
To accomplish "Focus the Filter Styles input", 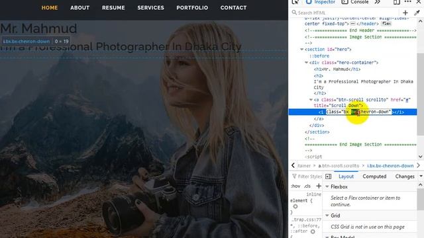I will pyautogui.click(x=307, y=177).
